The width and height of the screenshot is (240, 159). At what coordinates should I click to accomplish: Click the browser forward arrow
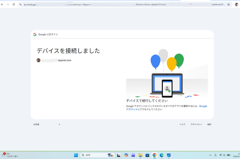7,4
